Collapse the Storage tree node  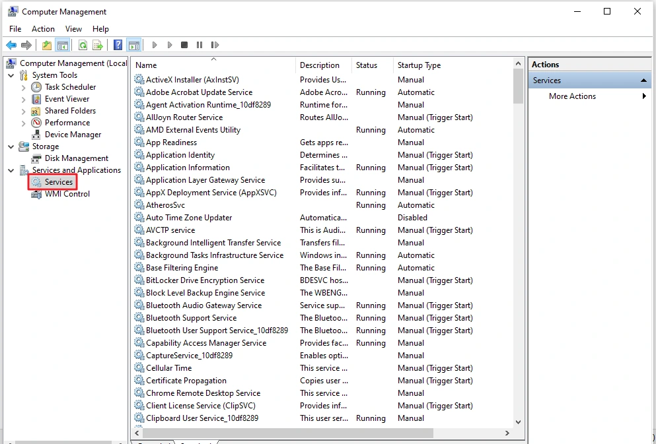click(x=11, y=147)
